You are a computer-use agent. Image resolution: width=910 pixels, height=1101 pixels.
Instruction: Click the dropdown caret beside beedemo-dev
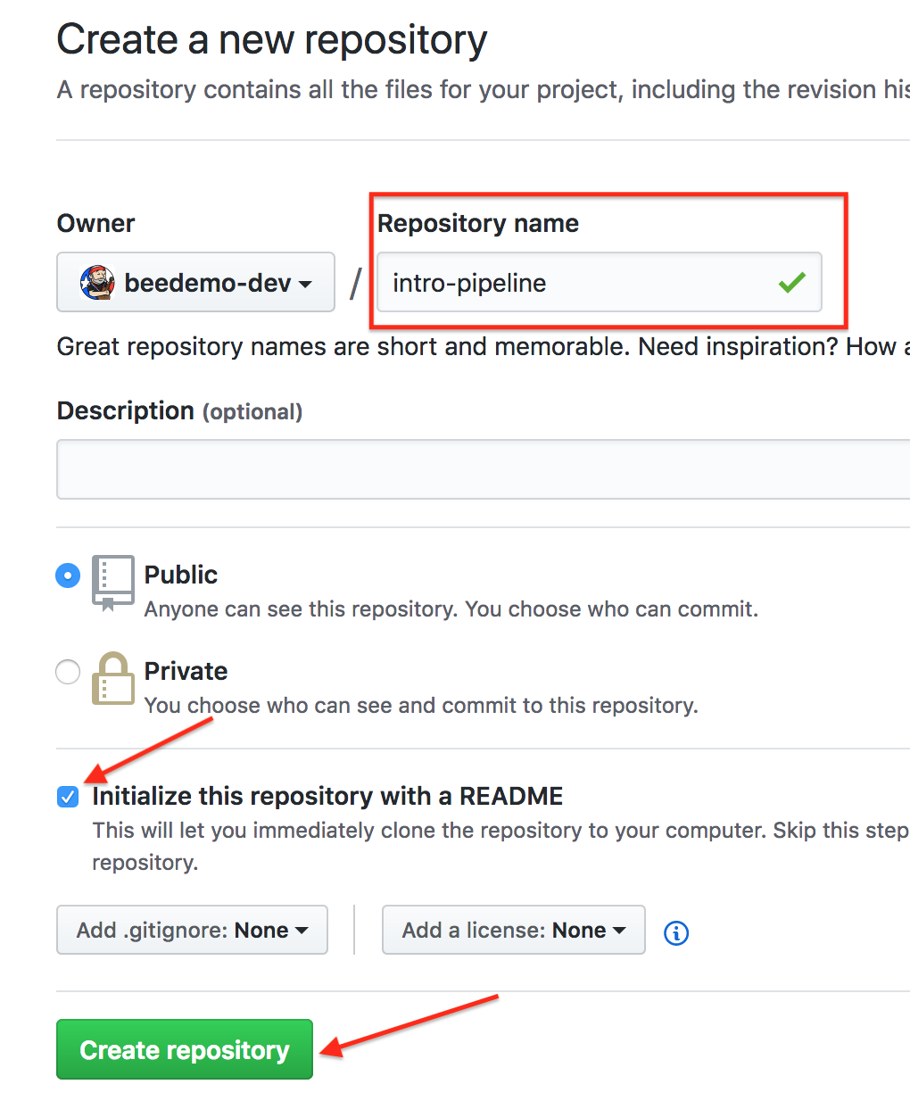305,285
